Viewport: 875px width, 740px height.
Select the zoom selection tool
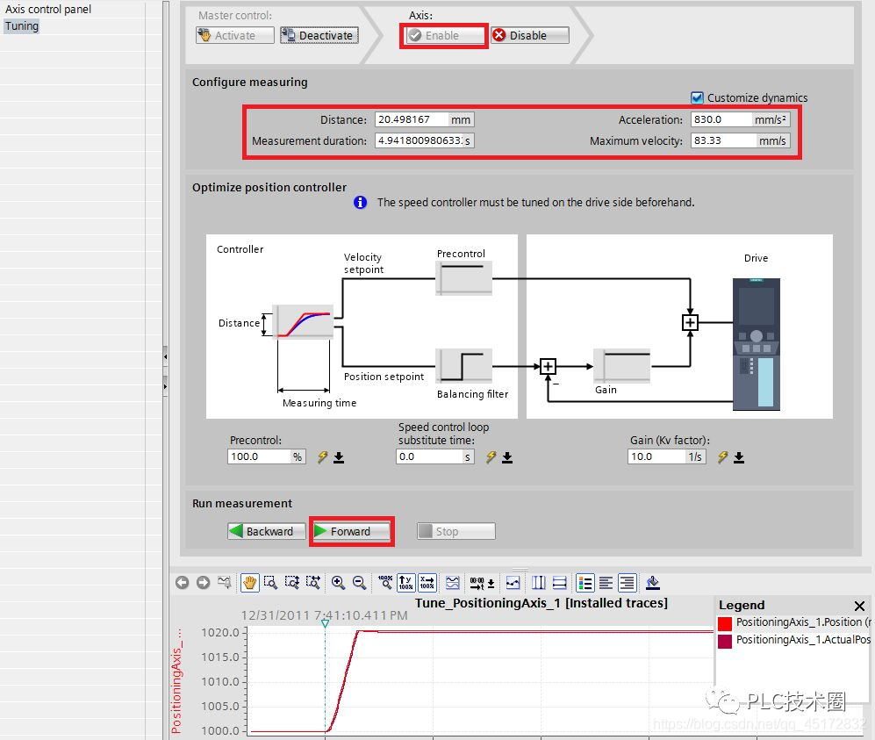[x=270, y=583]
